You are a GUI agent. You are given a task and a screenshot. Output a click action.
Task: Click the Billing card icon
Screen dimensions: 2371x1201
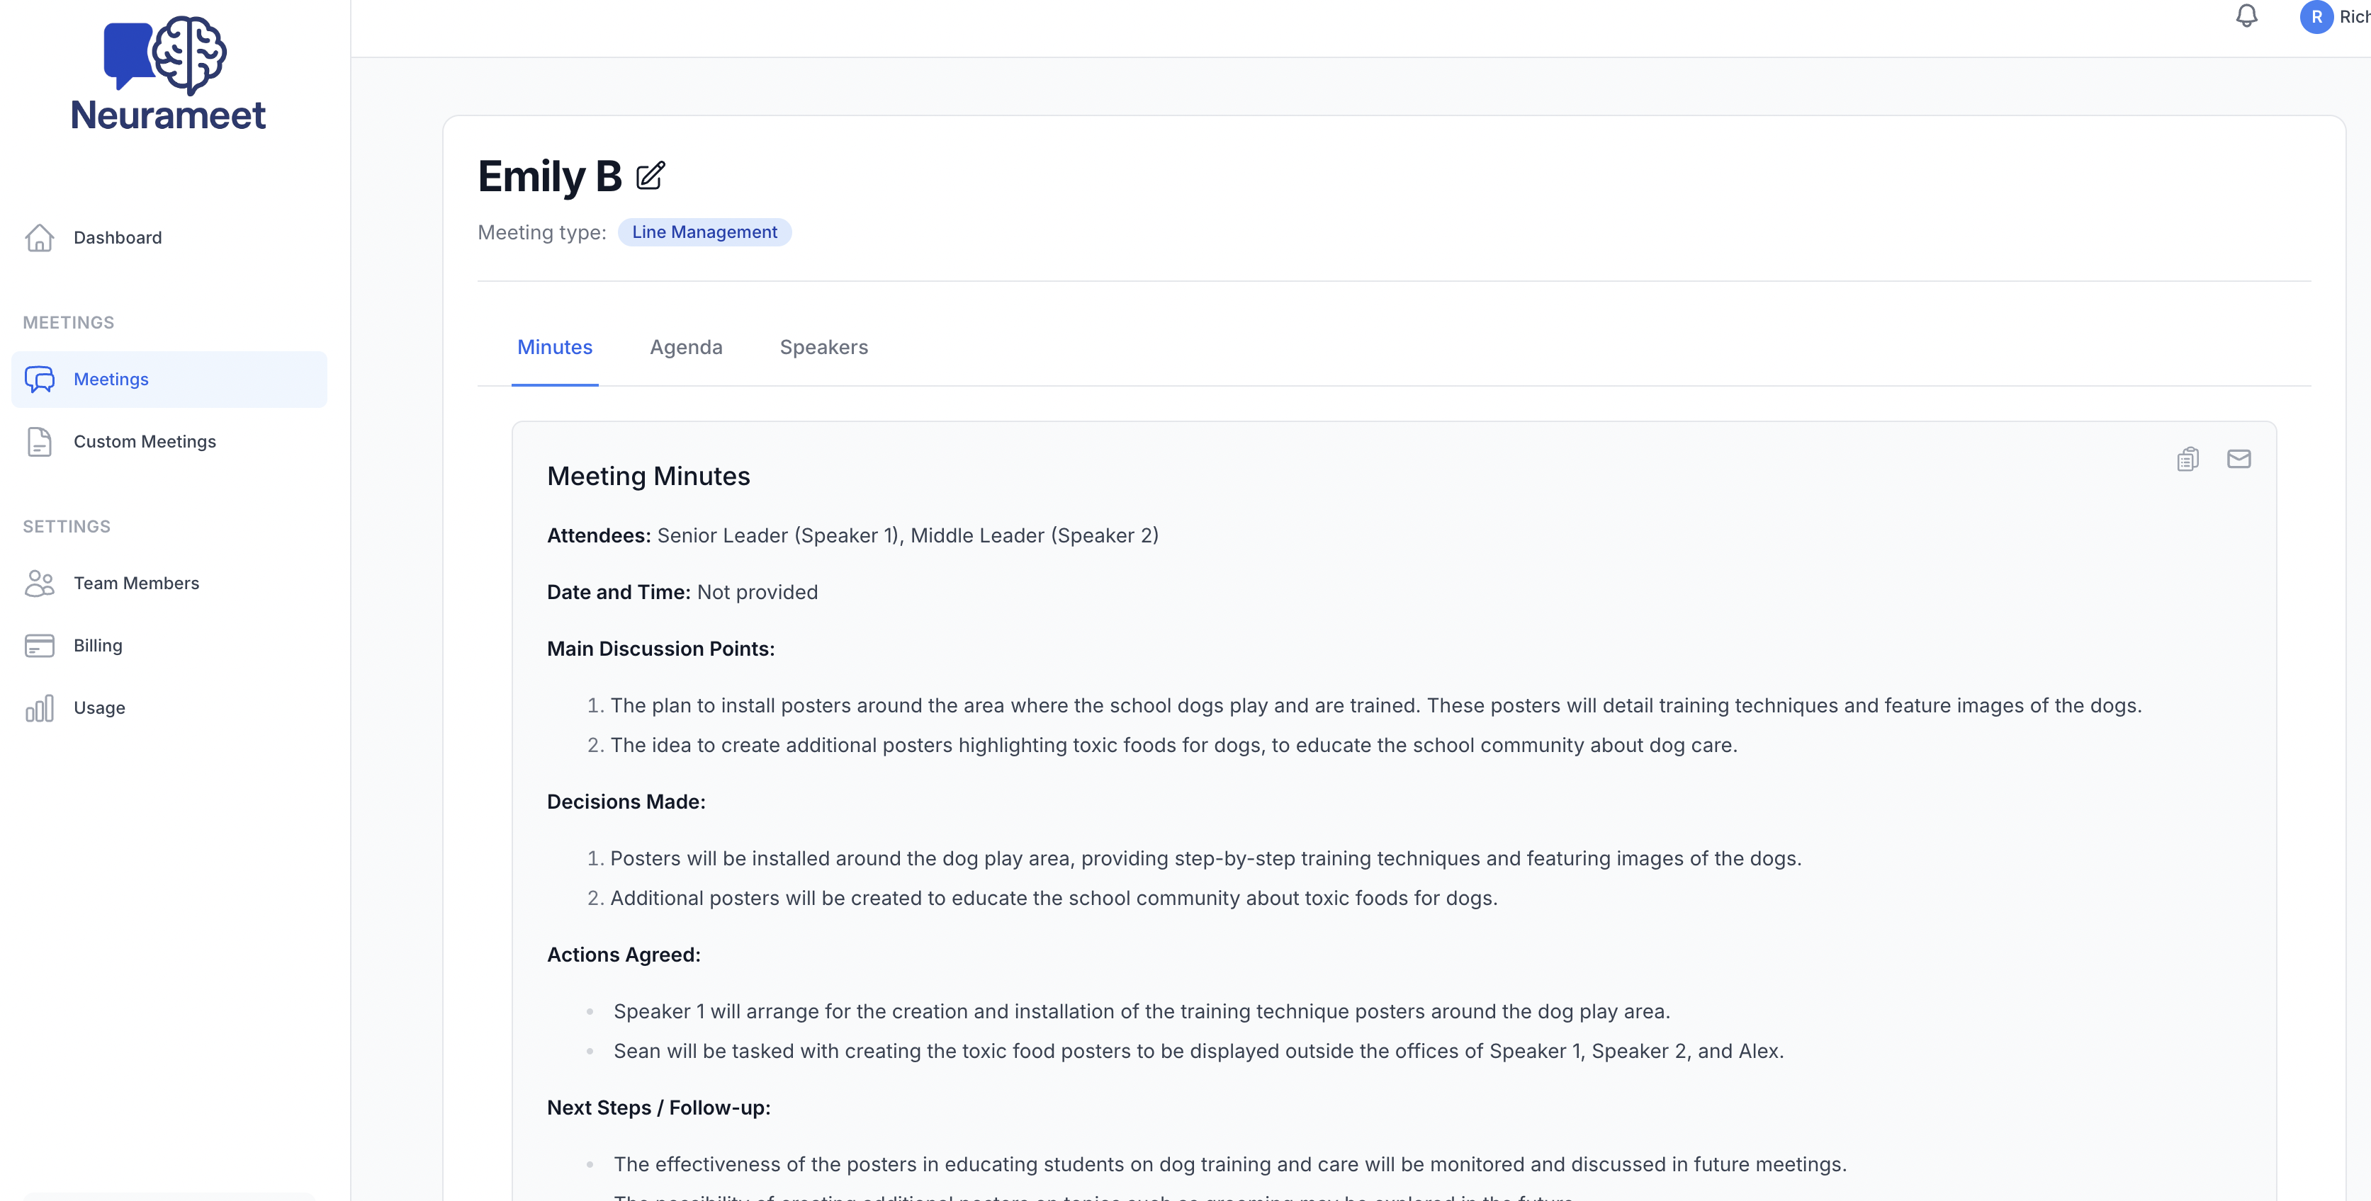[x=40, y=646]
